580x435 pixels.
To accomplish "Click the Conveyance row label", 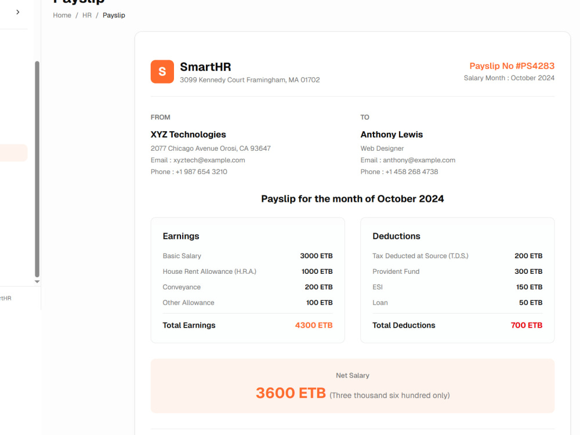I will 181,287.
